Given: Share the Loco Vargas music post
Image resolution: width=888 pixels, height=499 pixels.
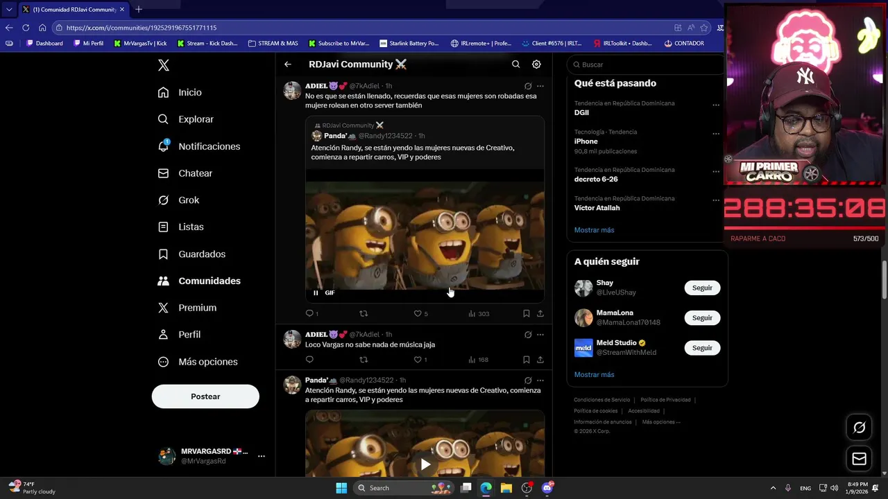Looking at the screenshot, I should click(x=540, y=360).
